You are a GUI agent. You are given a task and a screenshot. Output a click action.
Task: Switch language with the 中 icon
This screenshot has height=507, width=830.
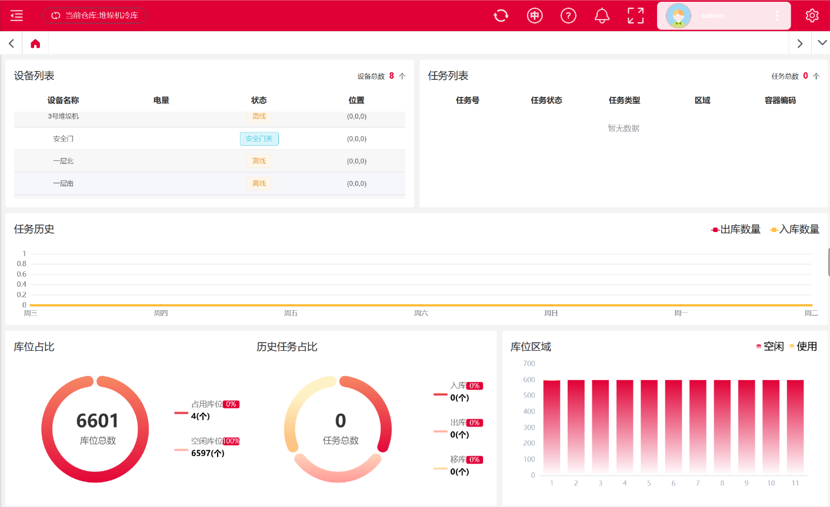[x=534, y=16]
